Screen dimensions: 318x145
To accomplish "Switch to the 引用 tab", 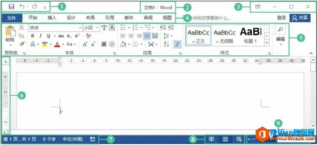I will point(110,18).
